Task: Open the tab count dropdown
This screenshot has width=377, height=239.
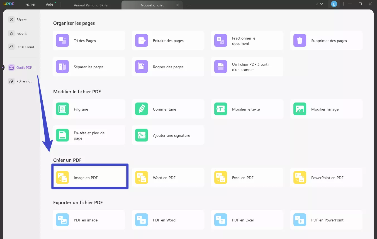Action: 320,4
